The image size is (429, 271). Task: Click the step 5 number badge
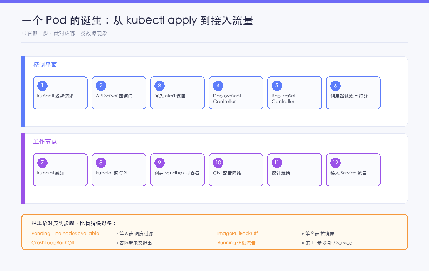277,86
